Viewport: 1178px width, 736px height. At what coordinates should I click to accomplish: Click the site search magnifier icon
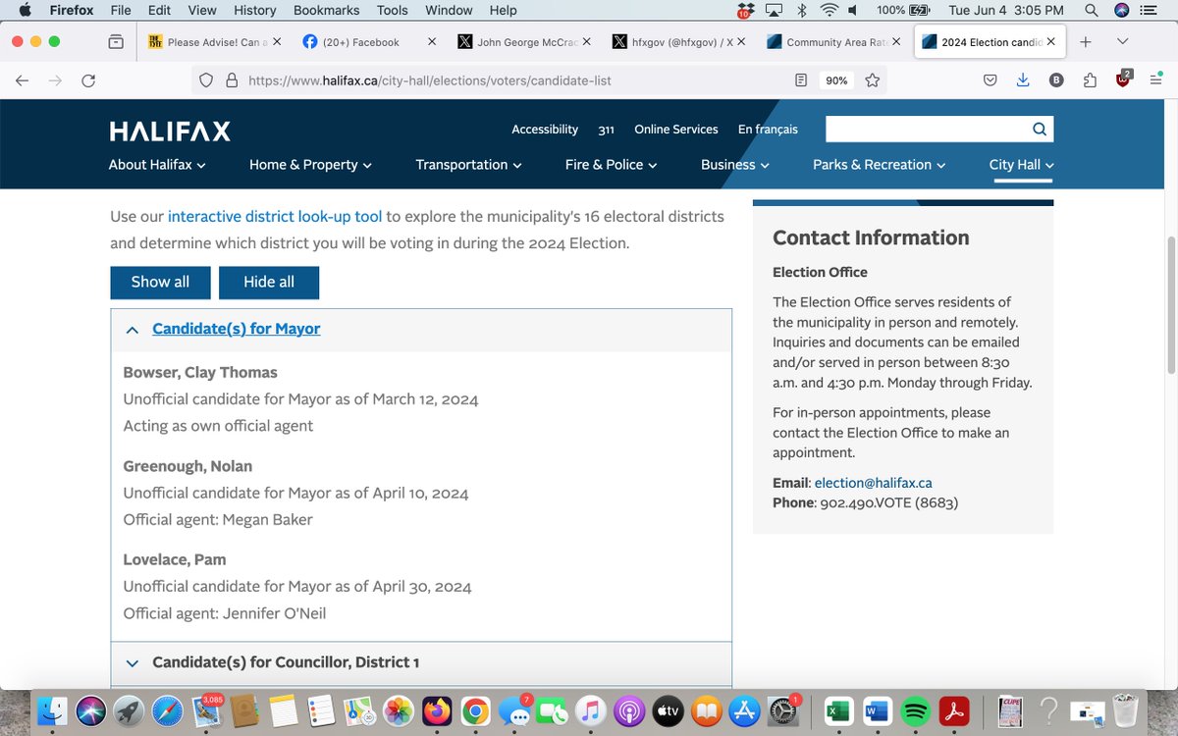click(1040, 129)
